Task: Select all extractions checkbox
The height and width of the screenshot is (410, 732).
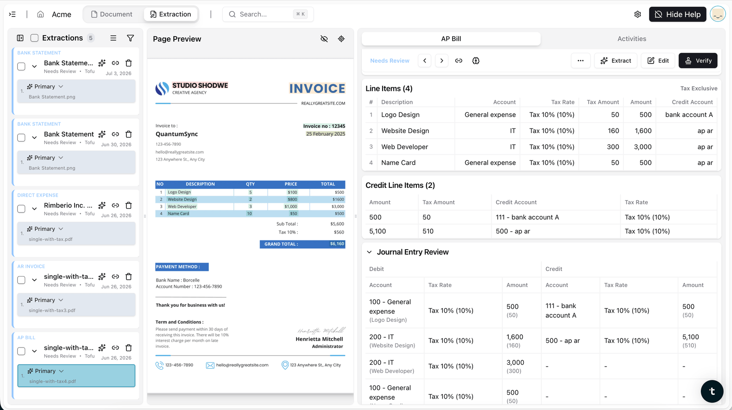Action: (x=34, y=38)
